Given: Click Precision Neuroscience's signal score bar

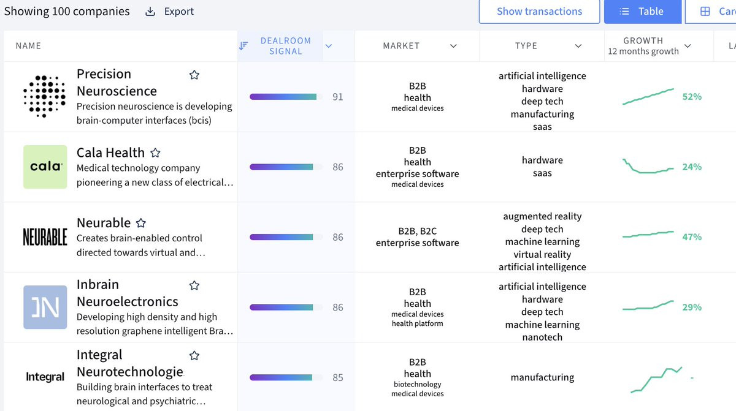Looking at the screenshot, I should click(x=283, y=97).
